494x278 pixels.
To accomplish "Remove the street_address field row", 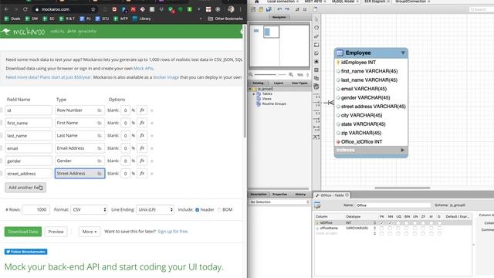I will click(152, 174).
